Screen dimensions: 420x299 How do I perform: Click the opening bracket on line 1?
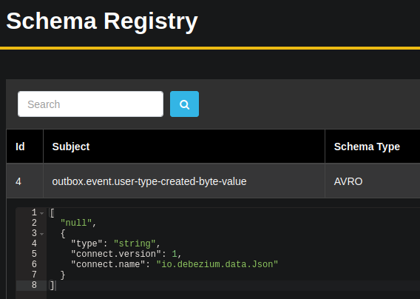[x=52, y=213]
